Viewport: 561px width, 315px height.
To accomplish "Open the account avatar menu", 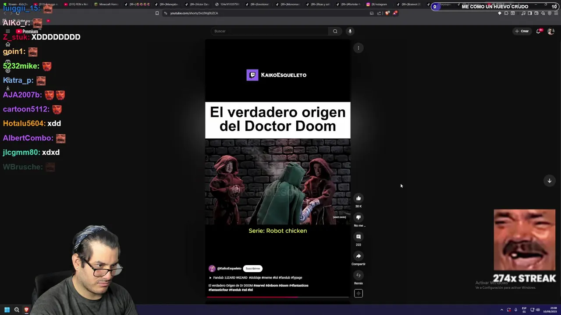I will point(551,31).
